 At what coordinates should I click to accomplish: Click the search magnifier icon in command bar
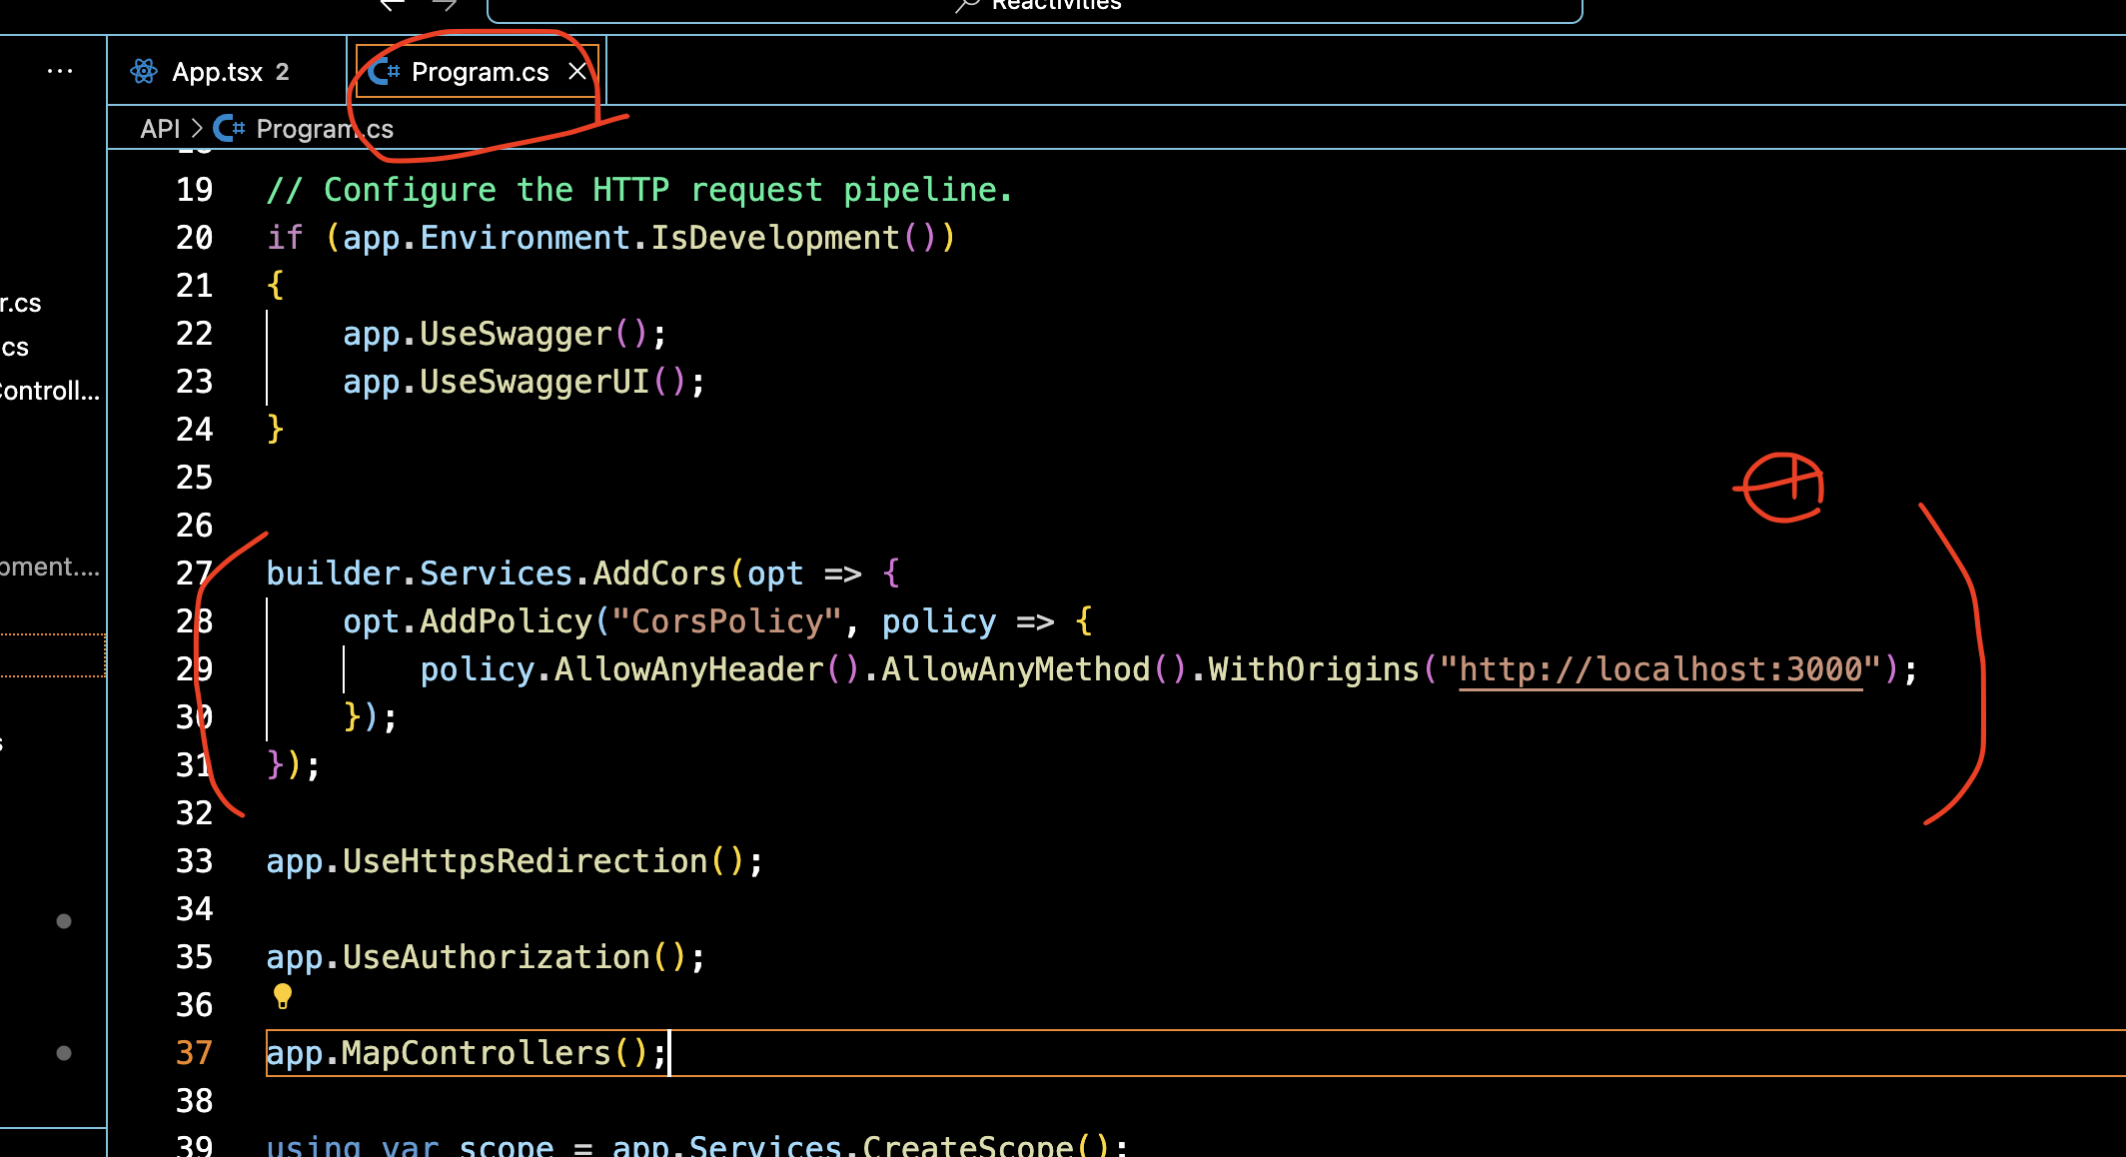click(966, 5)
